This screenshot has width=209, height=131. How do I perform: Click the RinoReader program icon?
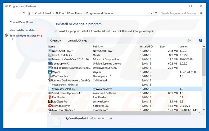[50, 97]
